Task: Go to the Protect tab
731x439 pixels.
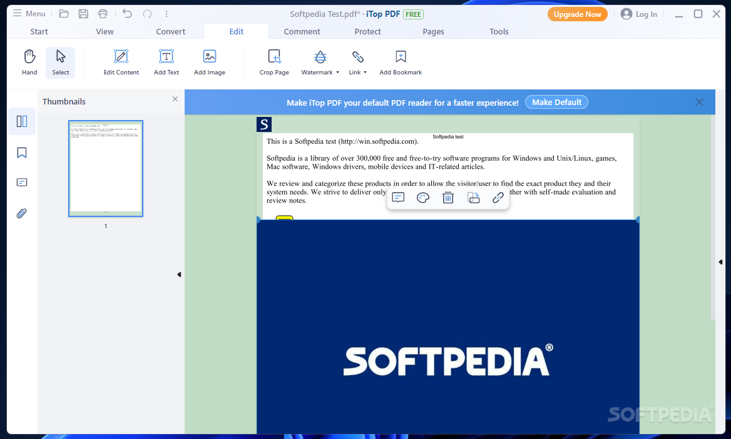Action: point(367,31)
